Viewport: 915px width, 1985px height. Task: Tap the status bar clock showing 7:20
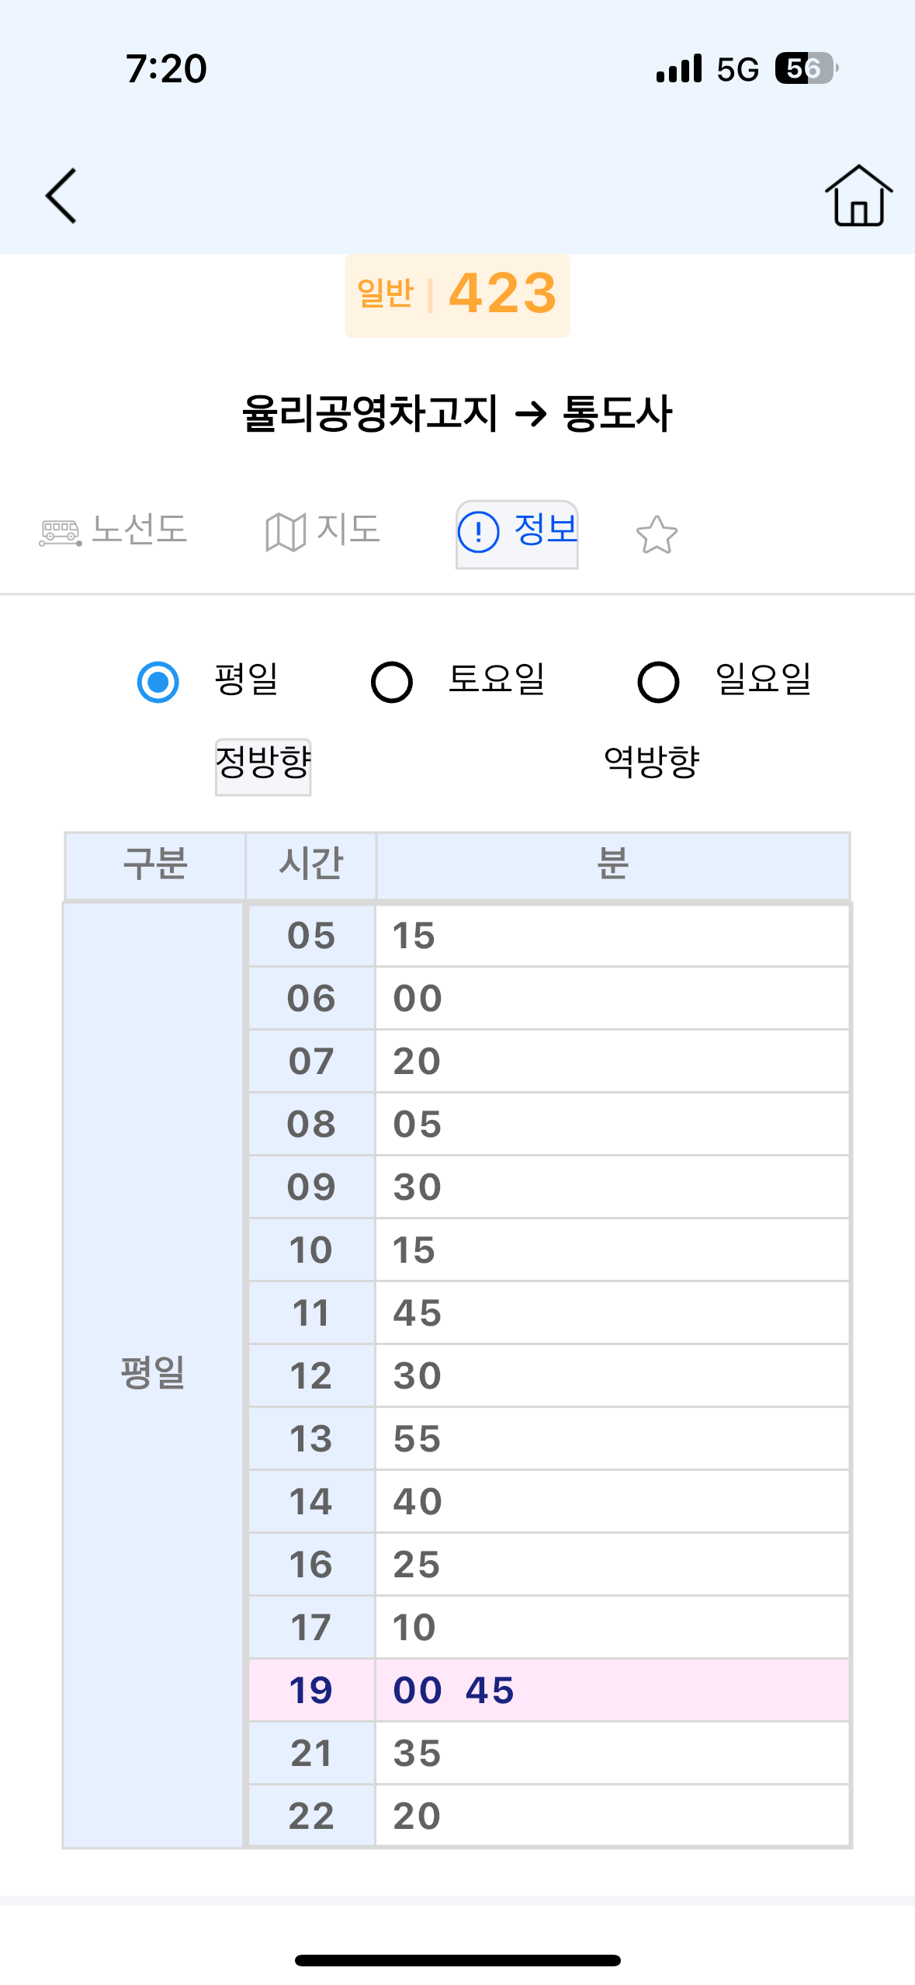166,68
